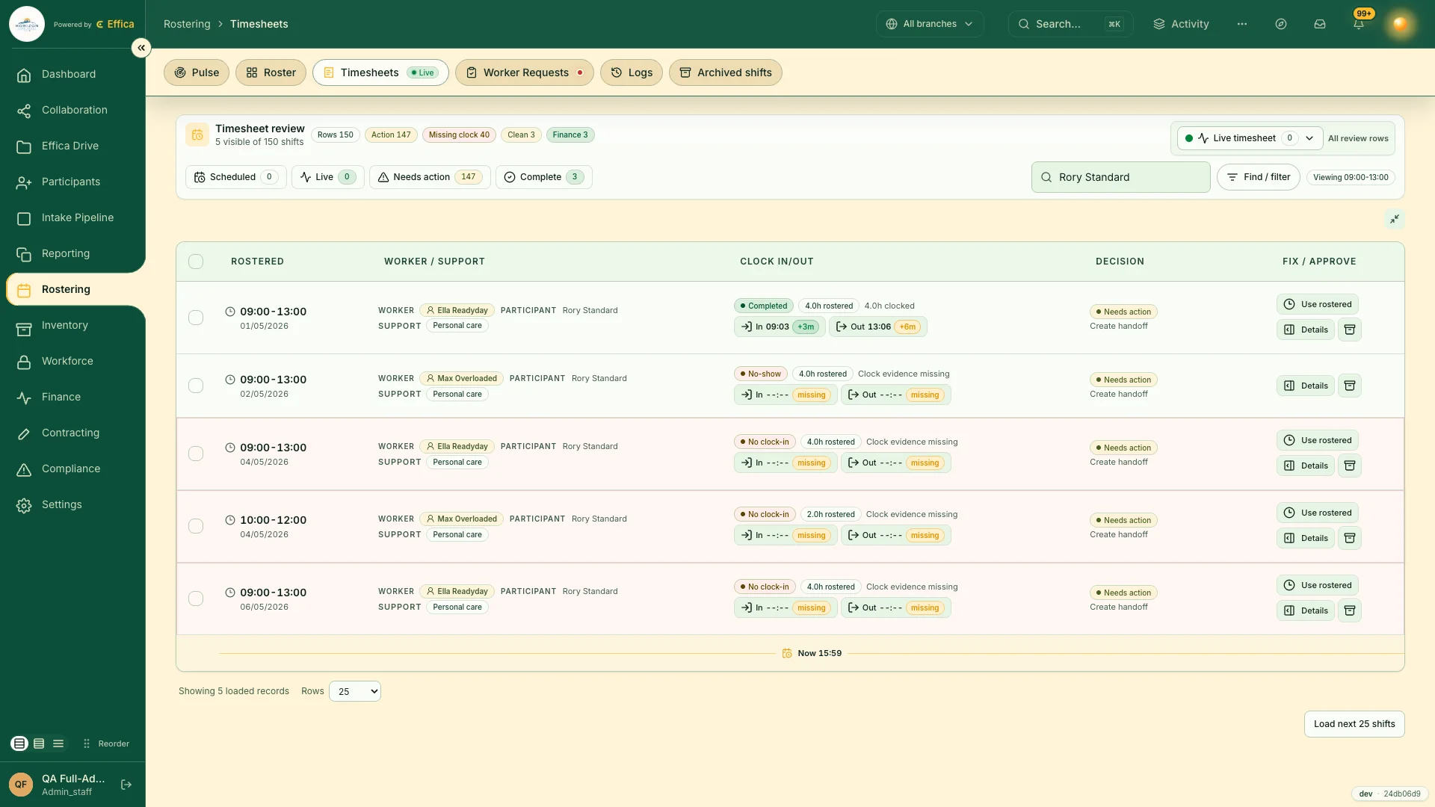Viewport: 1435px width, 807px height.
Task: Click the Rory Standard search field
Action: click(x=1121, y=177)
